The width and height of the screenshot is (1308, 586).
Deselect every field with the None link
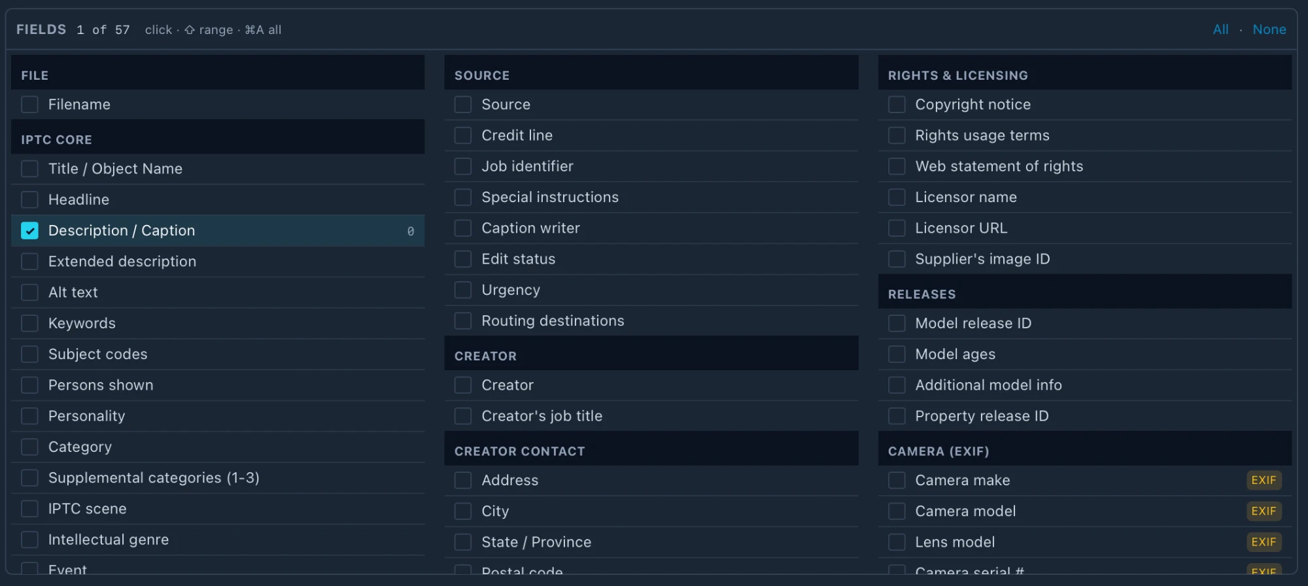(x=1269, y=29)
